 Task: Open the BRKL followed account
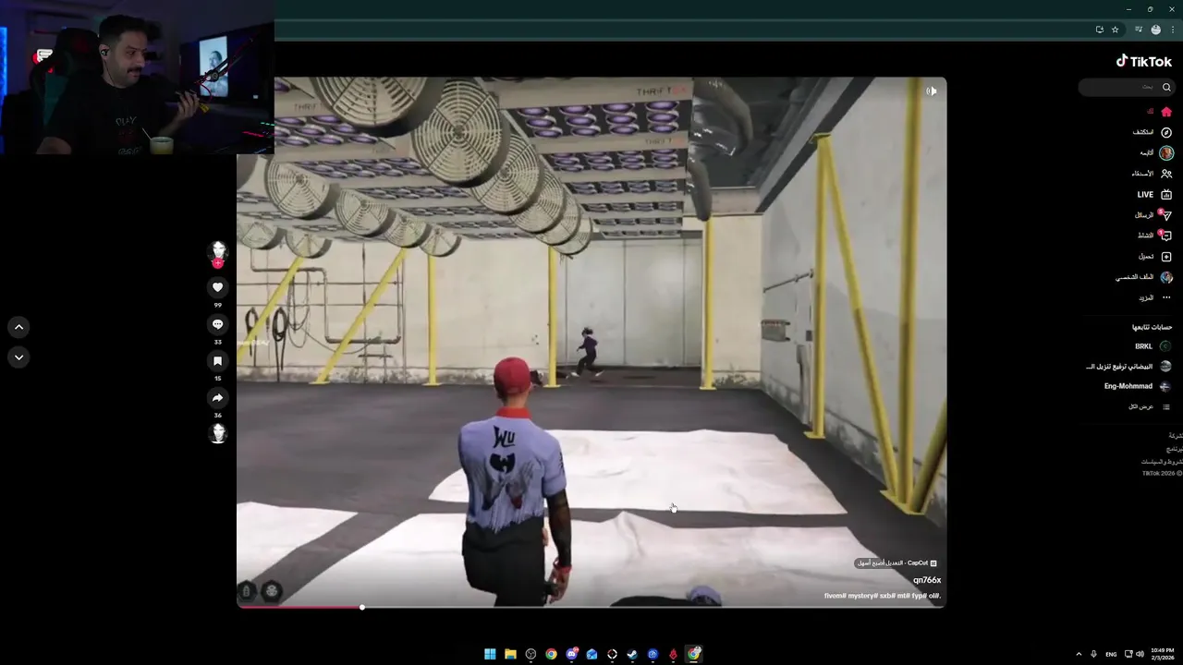point(1153,346)
